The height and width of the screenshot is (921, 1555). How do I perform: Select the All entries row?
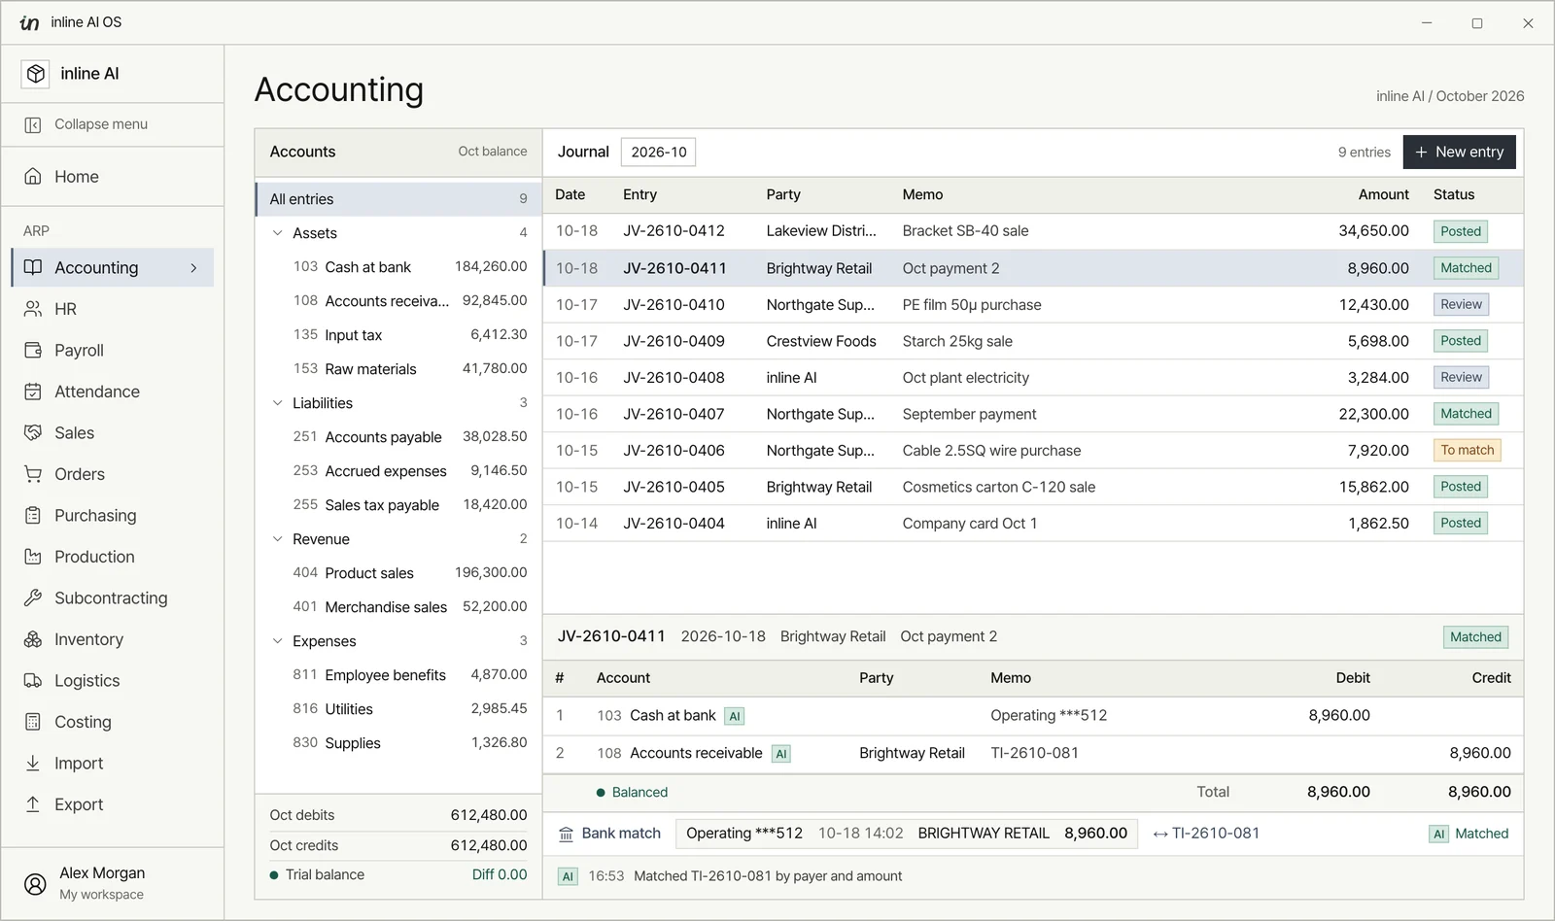click(398, 199)
